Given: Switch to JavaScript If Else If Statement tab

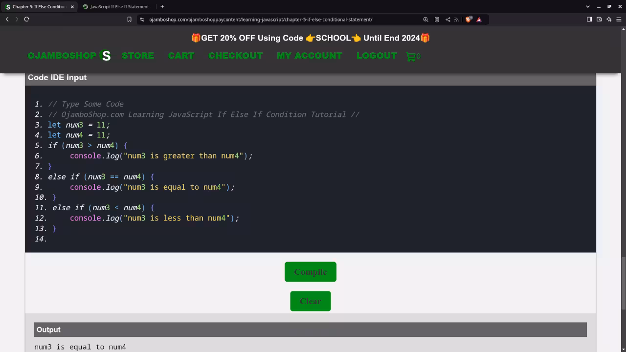Looking at the screenshot, I should (116, 6).
